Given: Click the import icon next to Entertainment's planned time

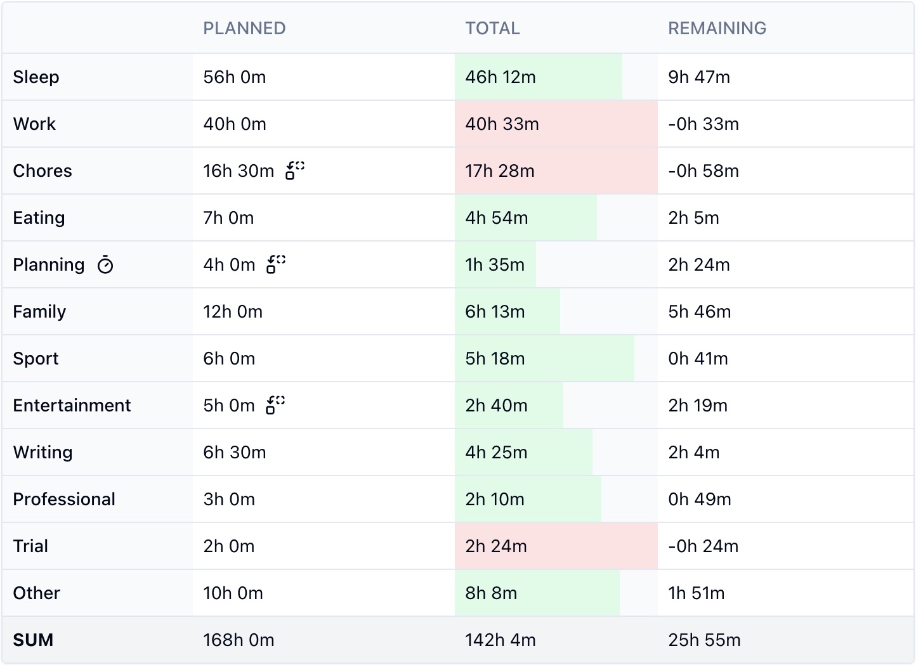Looking at the screenshot, I should tap(275, 404).
